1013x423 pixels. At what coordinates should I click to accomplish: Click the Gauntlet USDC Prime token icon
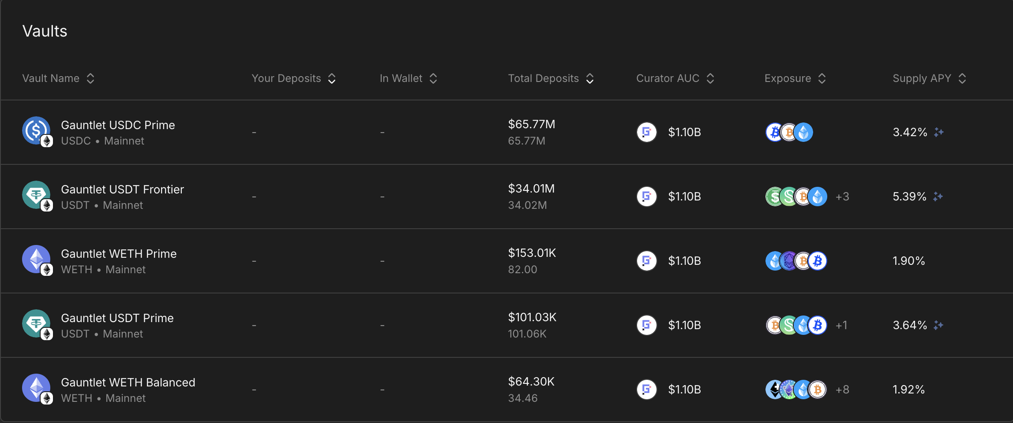click(x=36, y=130)
